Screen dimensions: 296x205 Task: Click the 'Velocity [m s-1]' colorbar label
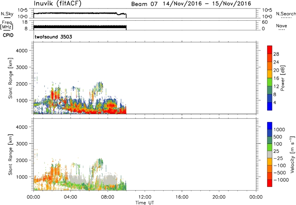pos(292,154)
